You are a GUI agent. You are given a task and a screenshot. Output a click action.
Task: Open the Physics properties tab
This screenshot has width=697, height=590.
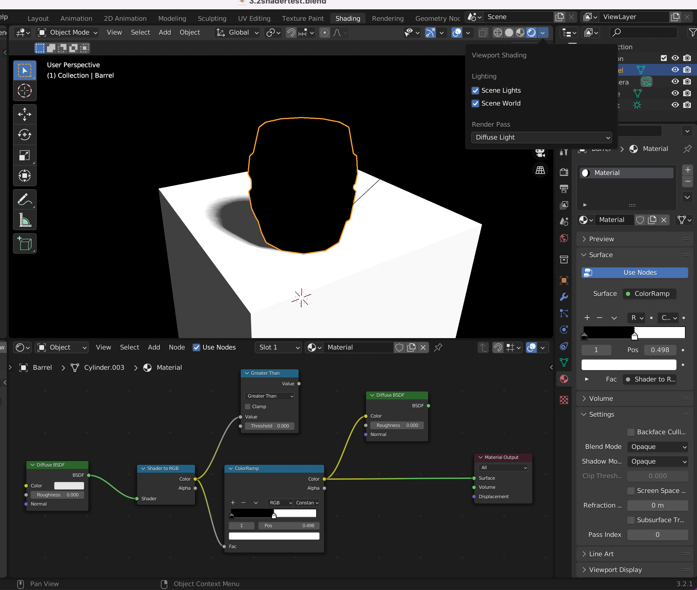pos(564,330)
